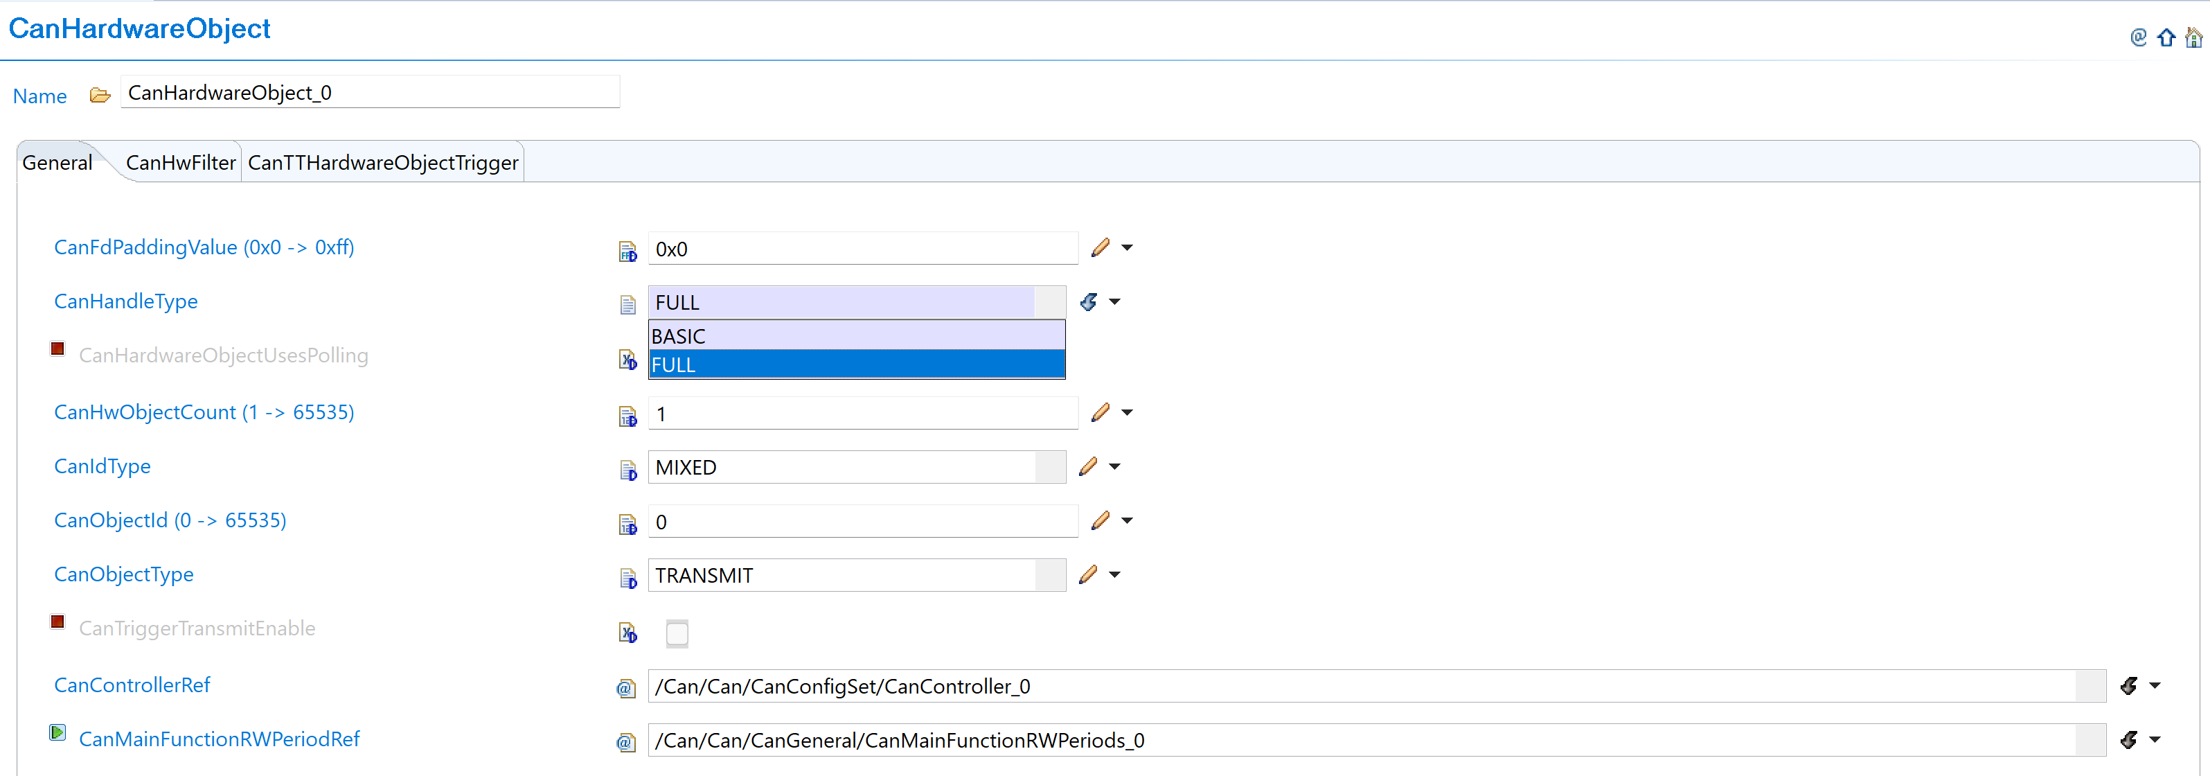Screen dimensions: 2210x776
Task: Click inside the CanFdPaddingValue input field
Action: point(858,249)
